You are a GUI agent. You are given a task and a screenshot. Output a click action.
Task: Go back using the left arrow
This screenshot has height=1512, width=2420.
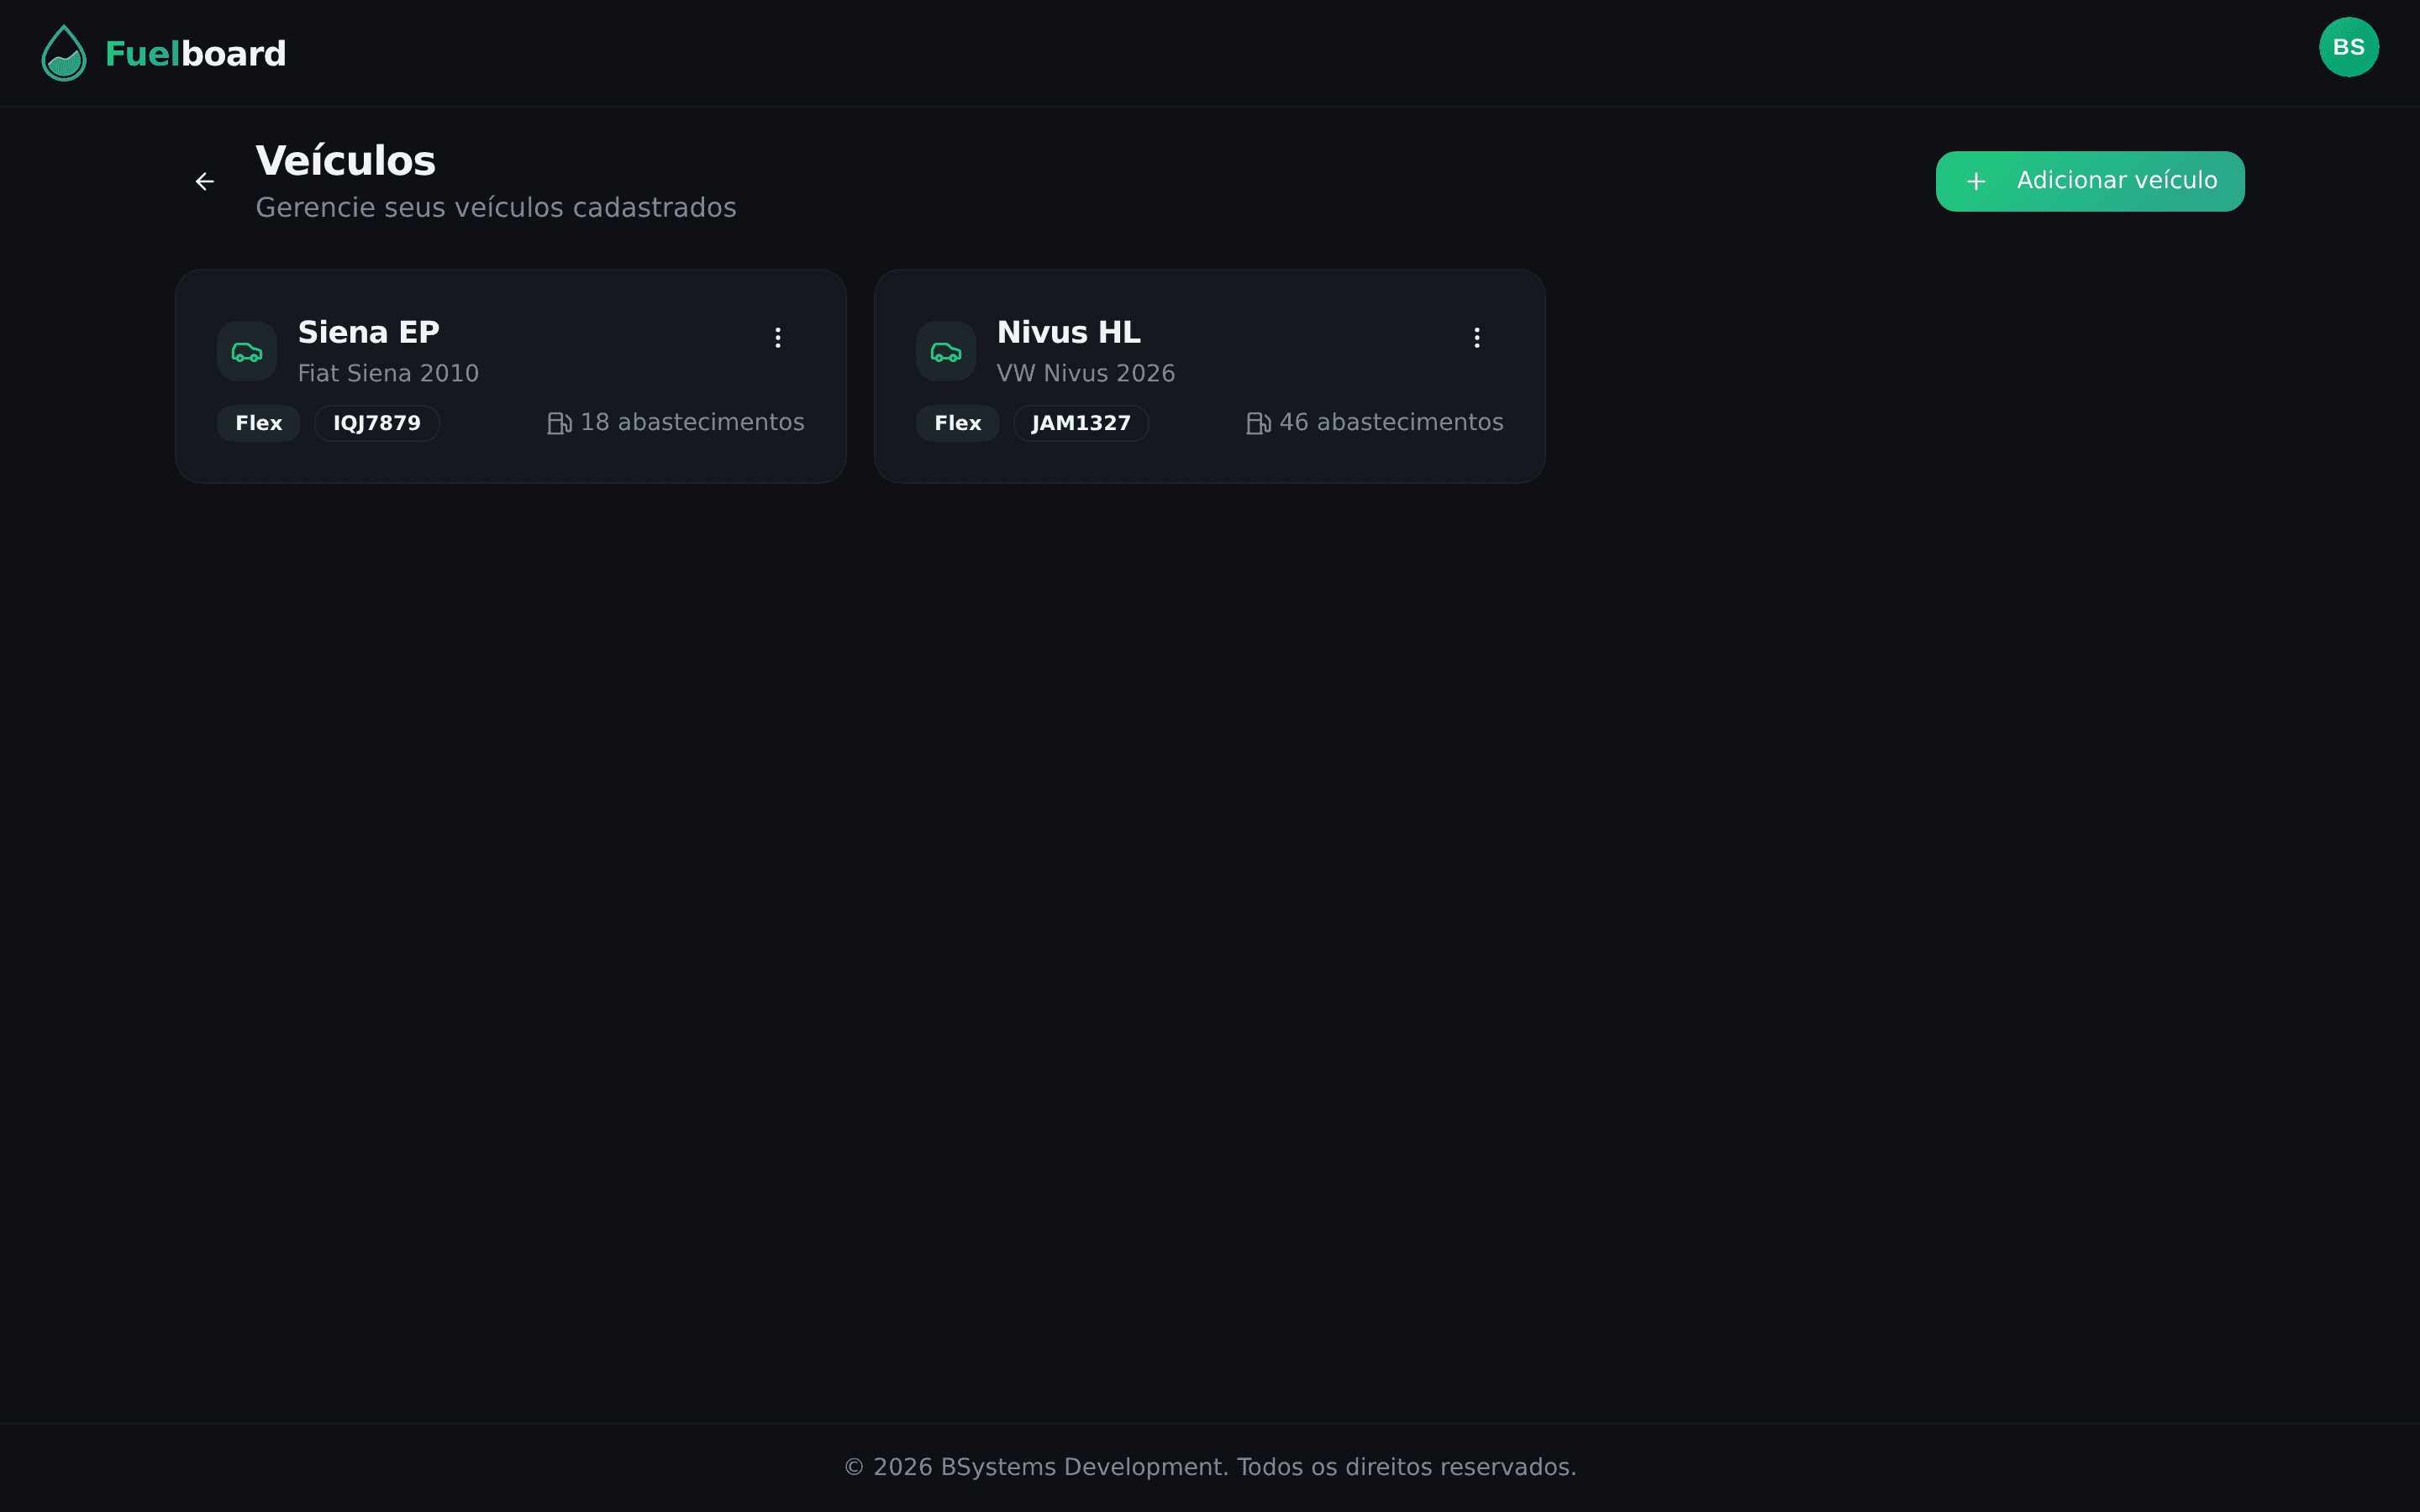pos(205,181)
